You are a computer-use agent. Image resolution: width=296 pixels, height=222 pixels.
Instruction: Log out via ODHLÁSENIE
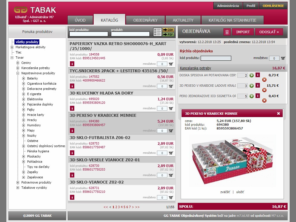(273, 6)
